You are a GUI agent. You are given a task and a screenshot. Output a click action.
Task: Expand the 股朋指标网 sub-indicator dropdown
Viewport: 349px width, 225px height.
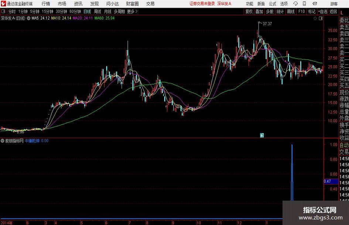(x=3, y=140)
